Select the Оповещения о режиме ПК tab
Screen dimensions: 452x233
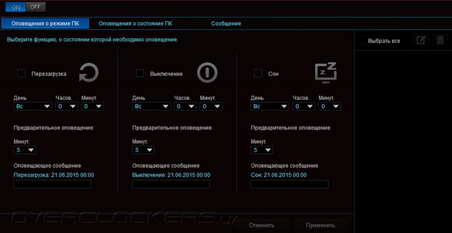click(45, 24)
